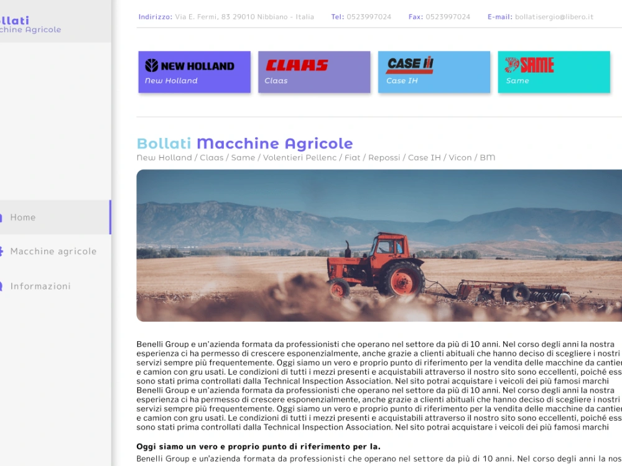
Task: Click the gear icon beside Macchine agricole
Action: (x=1, y=251)
